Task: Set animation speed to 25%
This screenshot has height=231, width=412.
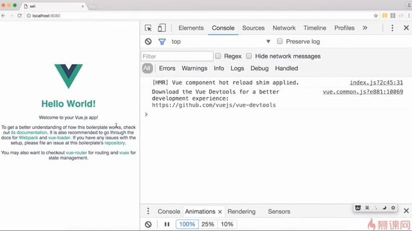Action: (x=207, y=224)
